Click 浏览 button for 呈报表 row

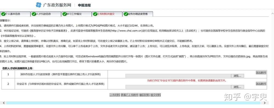pos(238,76)
